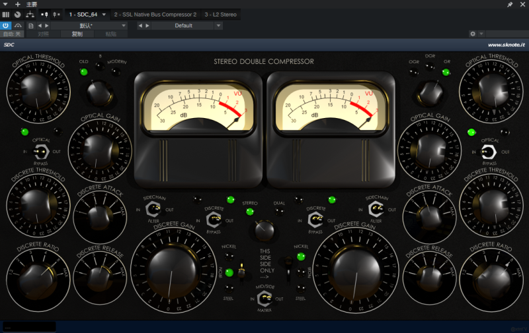The height and width of the screenshot is (333, 529).
Task: Go to previous preset beside 默认
Action: pyautogui.click(x=40, y=26)
